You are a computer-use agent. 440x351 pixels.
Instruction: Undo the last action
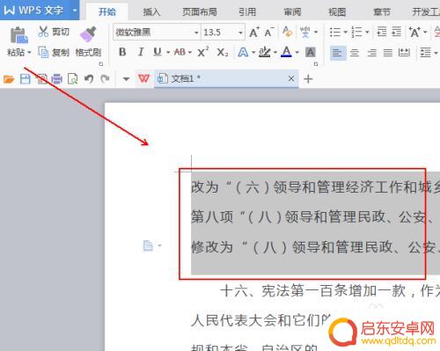pos(89,78)
